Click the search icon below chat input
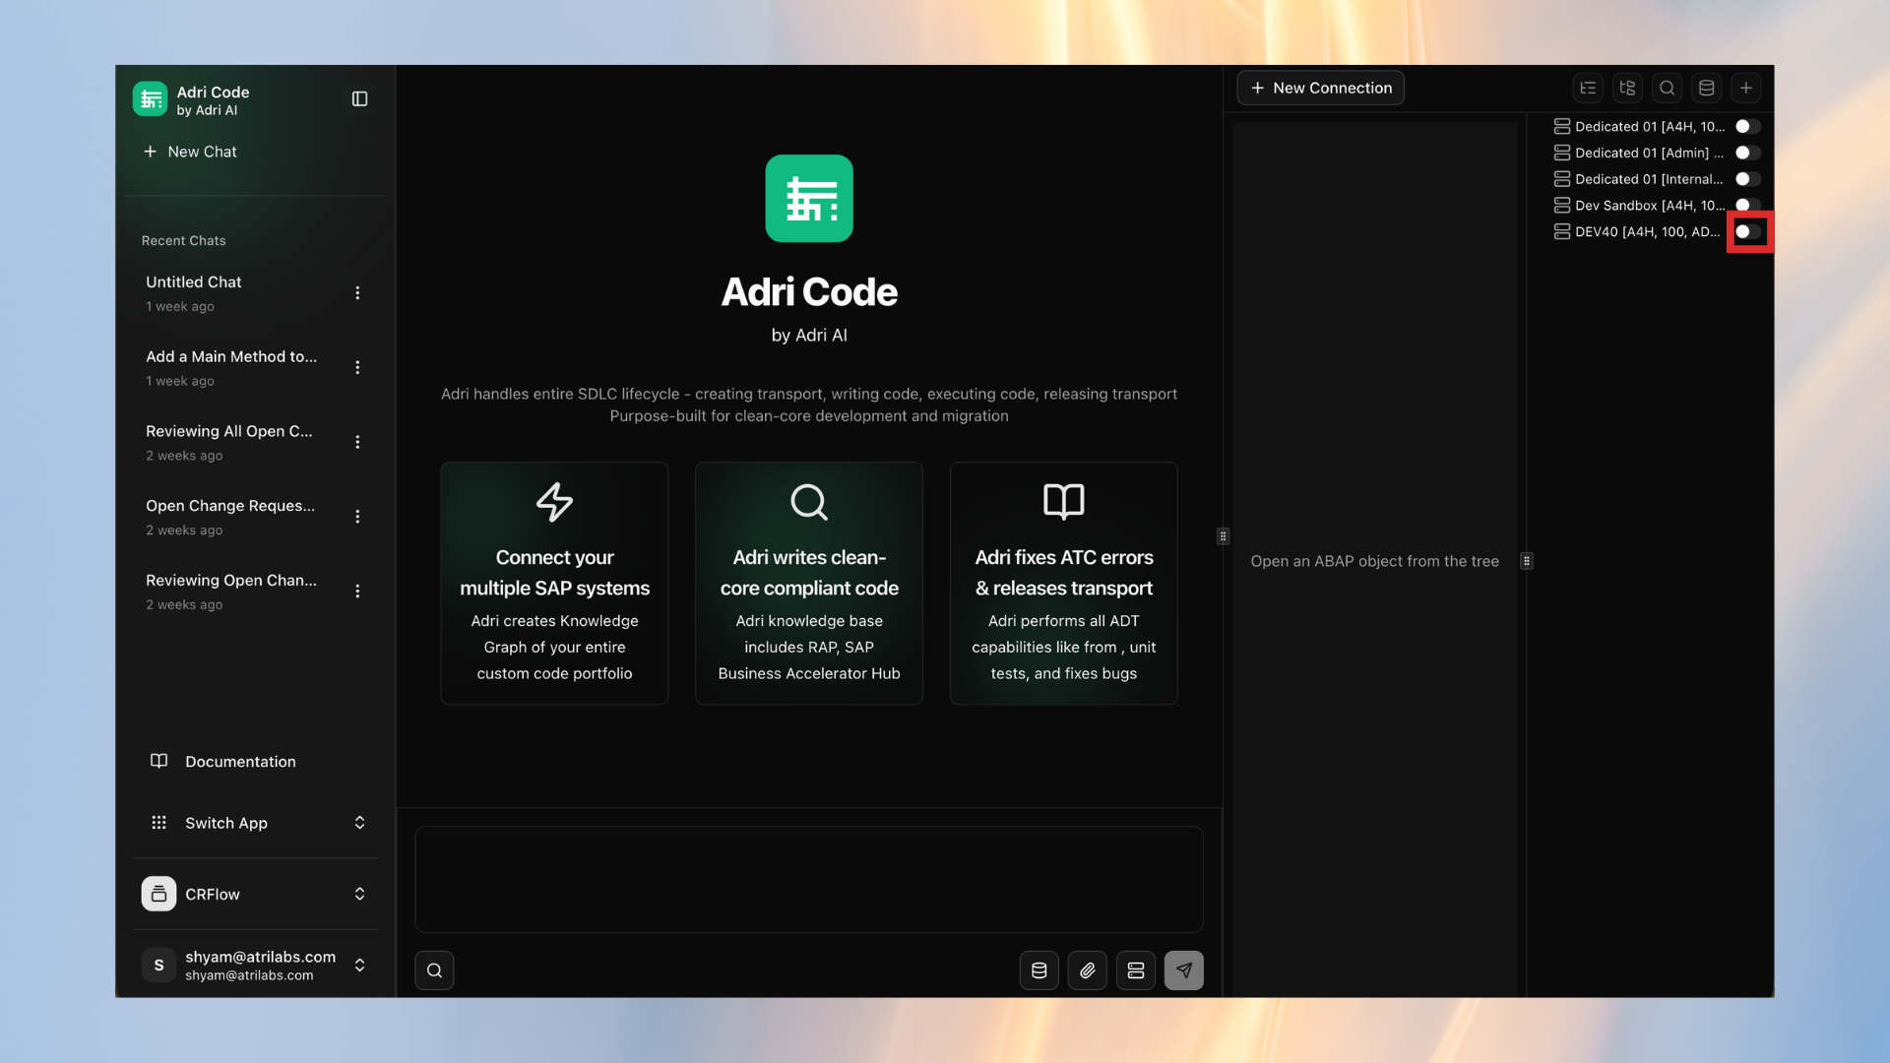The width and height of the screenshot is (1890, 1063). (434, 970)
